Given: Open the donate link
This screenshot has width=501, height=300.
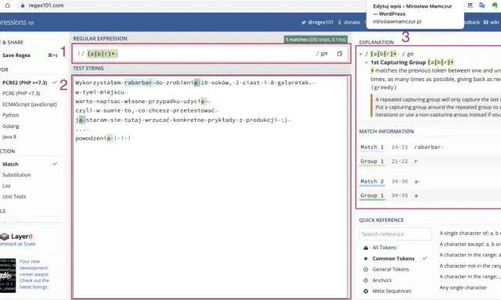Looking at the screenshot, I should tap(351, 23).
